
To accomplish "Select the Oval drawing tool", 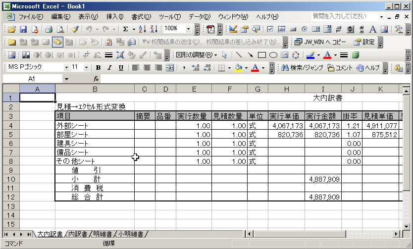I will pos(273,55).
